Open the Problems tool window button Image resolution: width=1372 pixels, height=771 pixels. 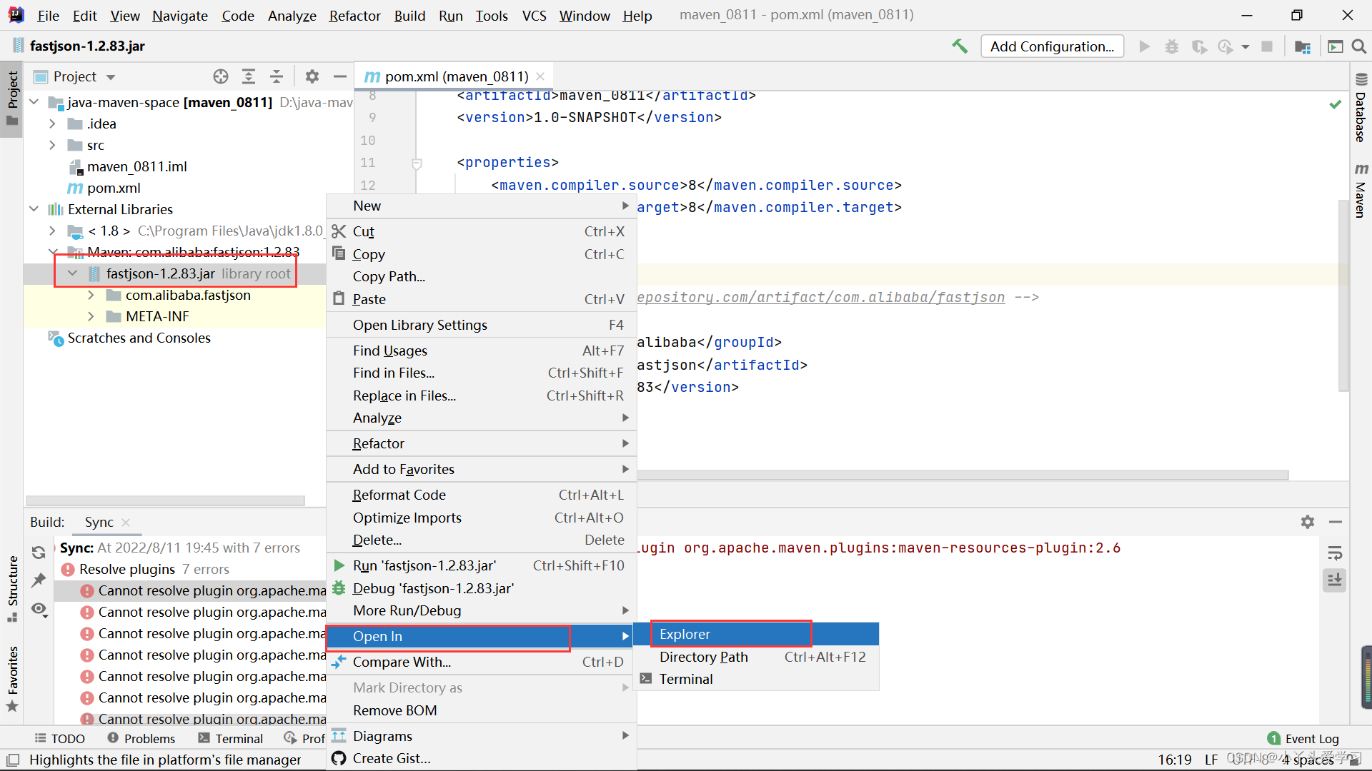(141, 739)
